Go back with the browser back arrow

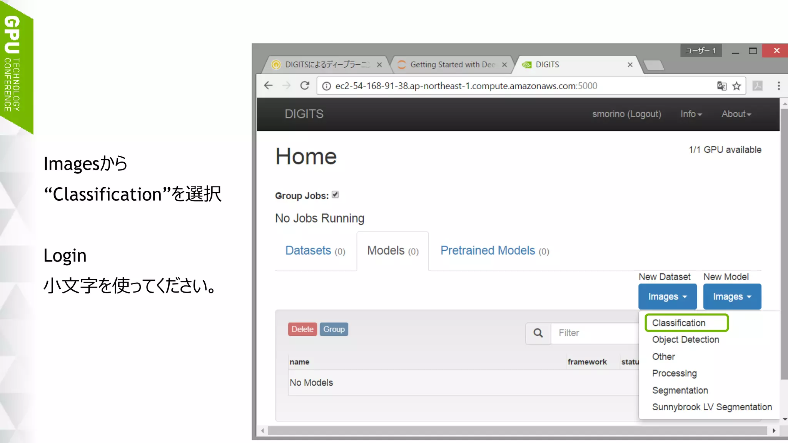(269, 85)
